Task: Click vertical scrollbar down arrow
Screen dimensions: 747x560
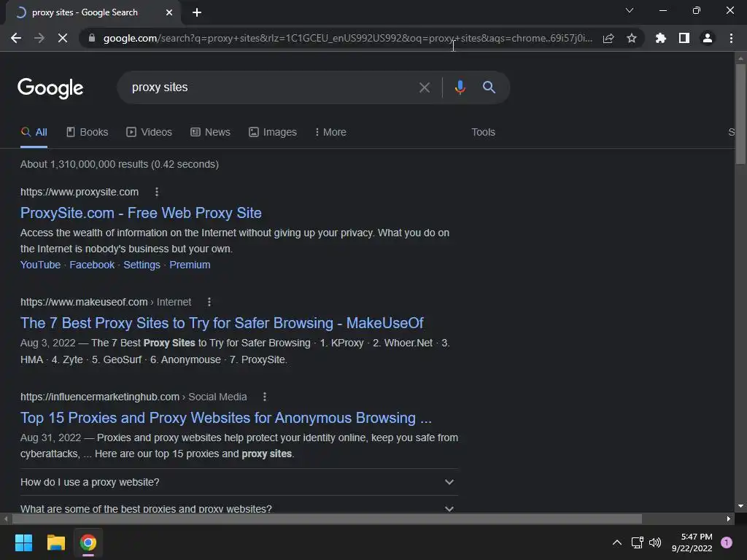Action: click(x=740, y=506)
